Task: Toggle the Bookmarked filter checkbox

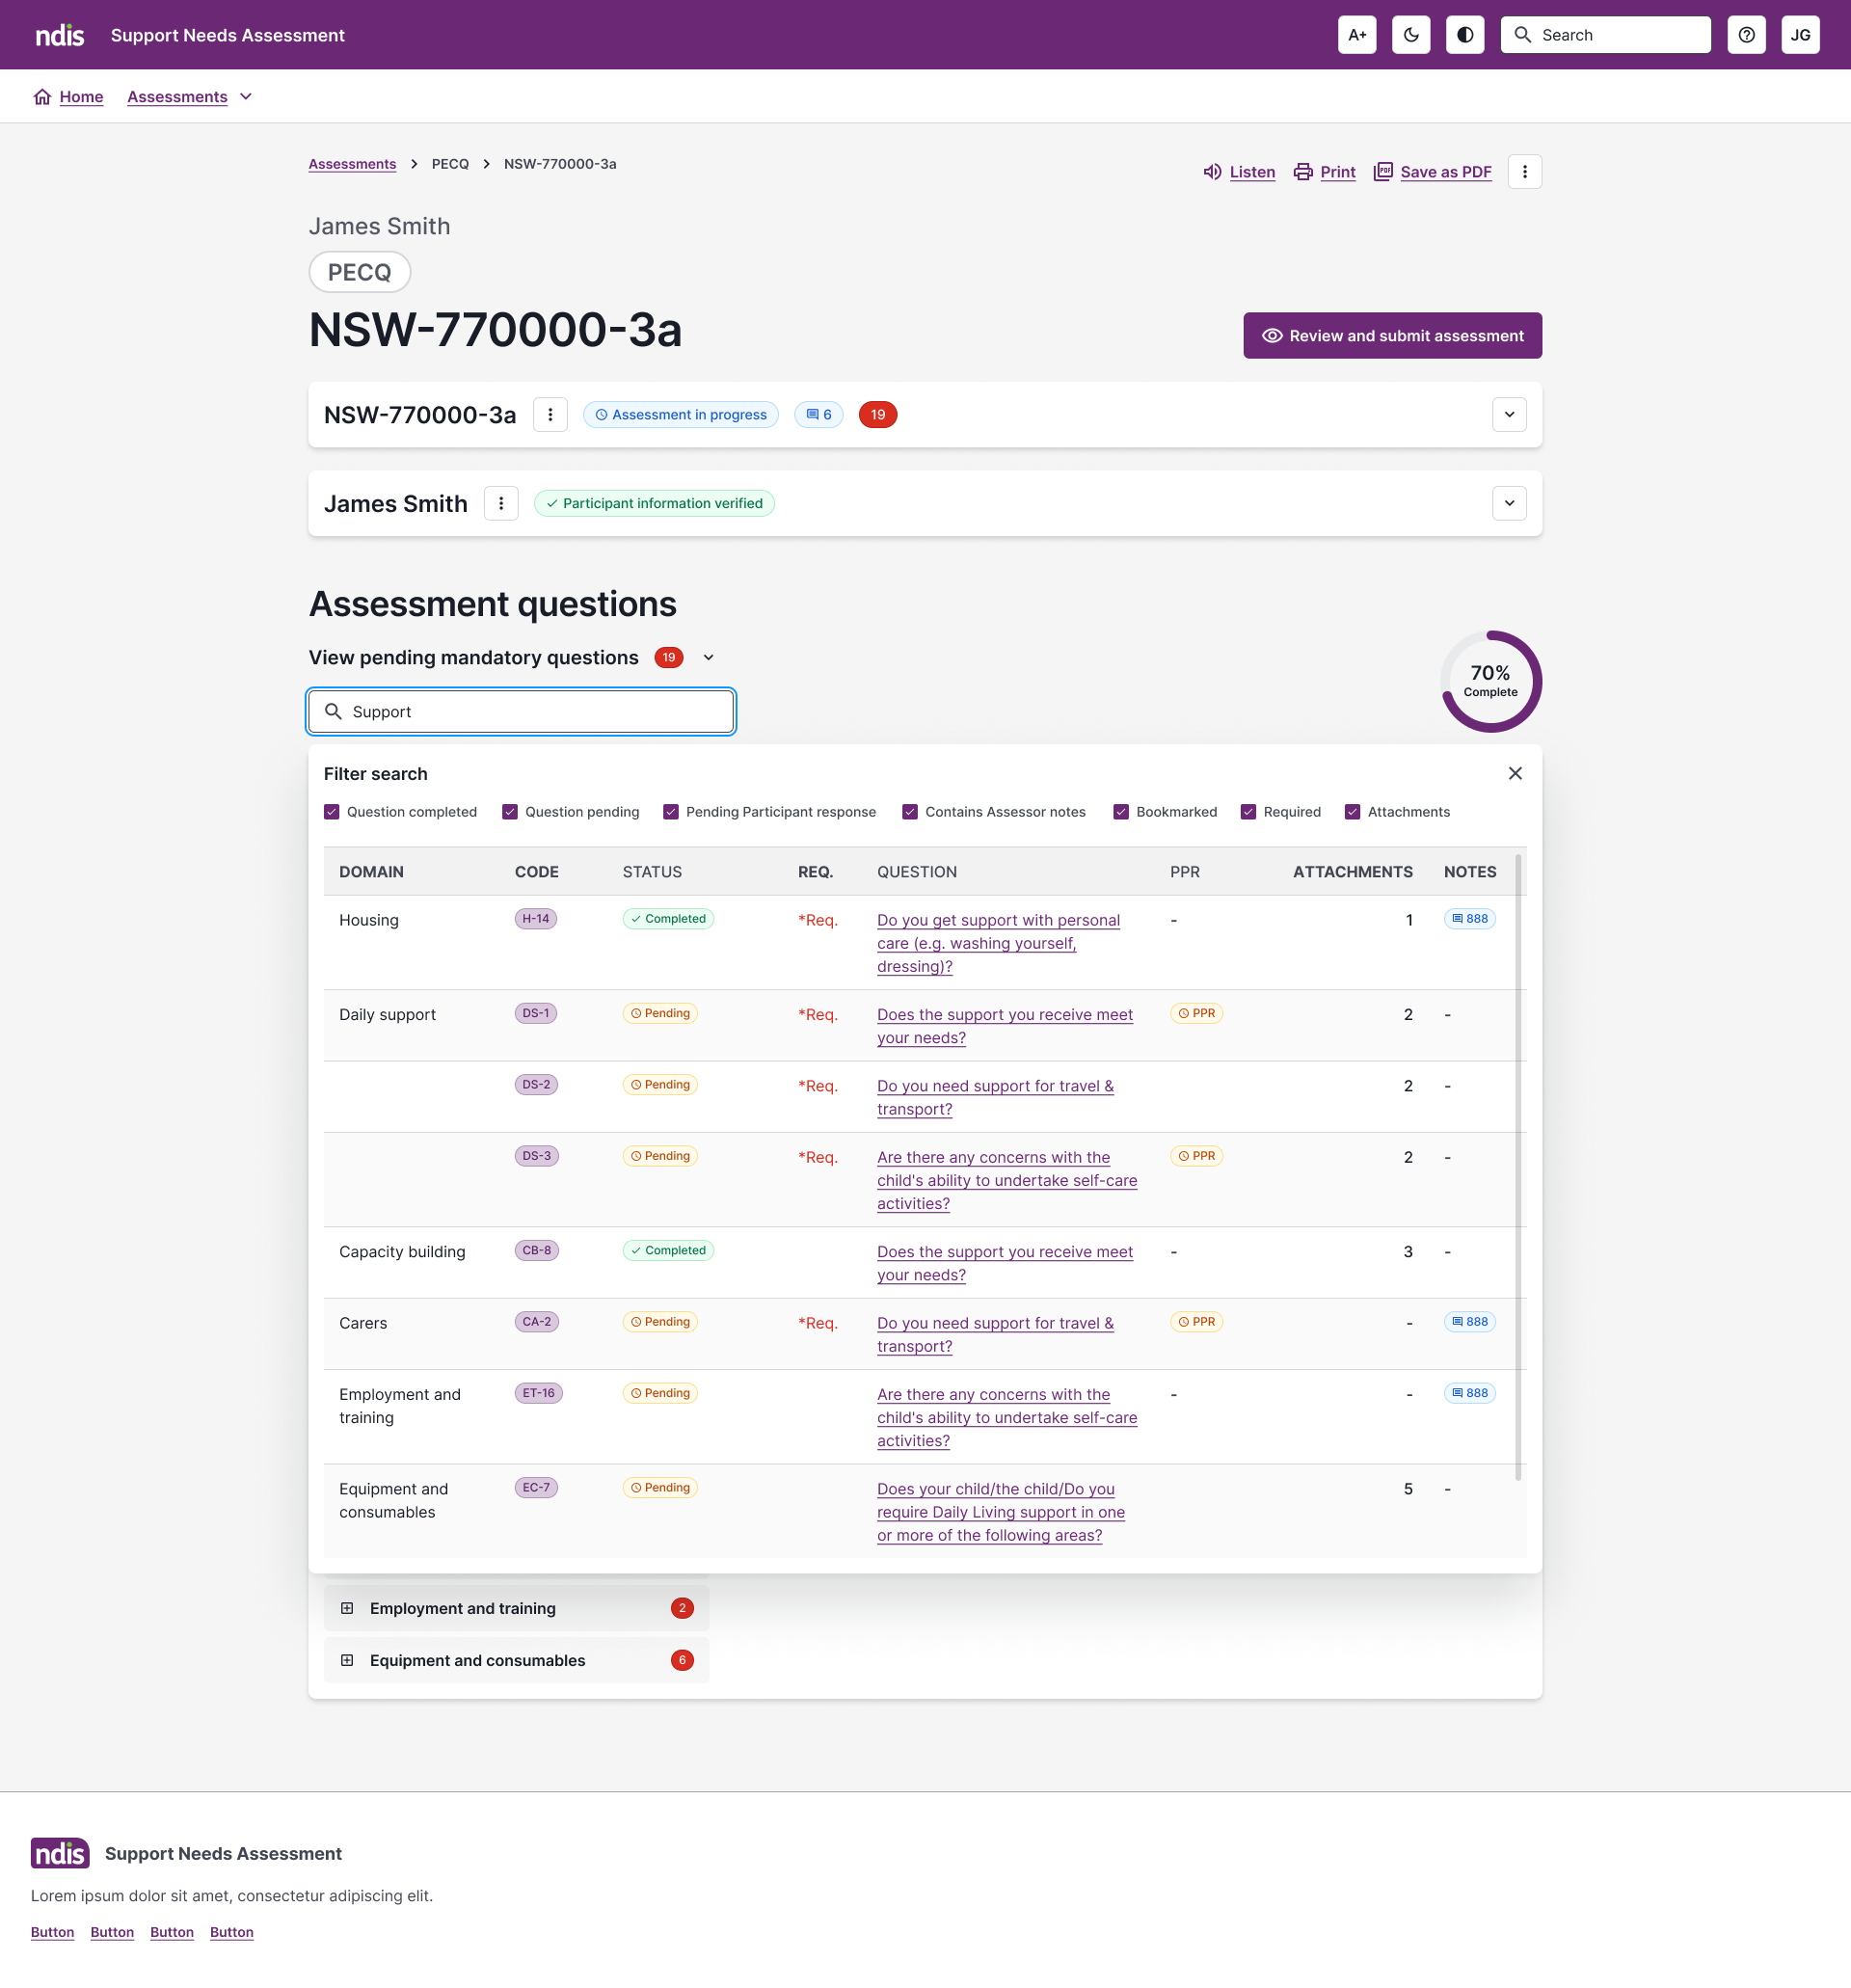Action: point(1121,812)
